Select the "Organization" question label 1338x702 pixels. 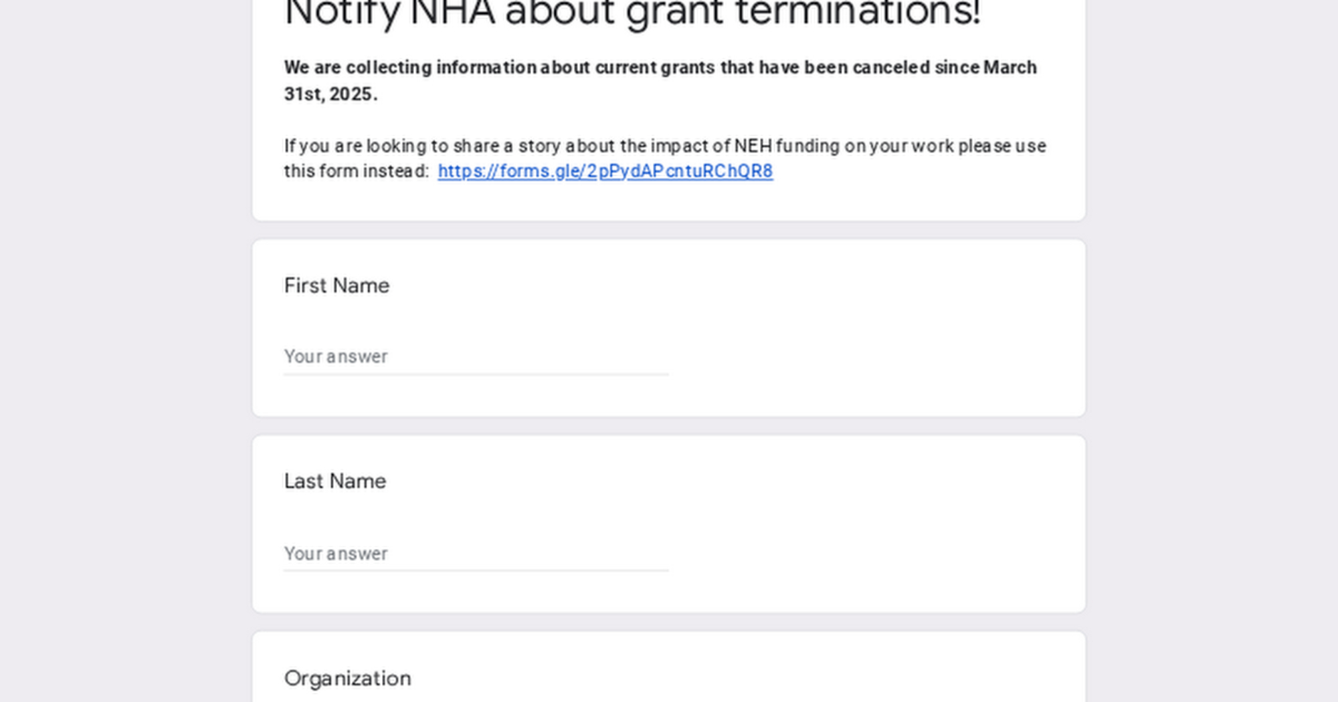tap(347, 679)
